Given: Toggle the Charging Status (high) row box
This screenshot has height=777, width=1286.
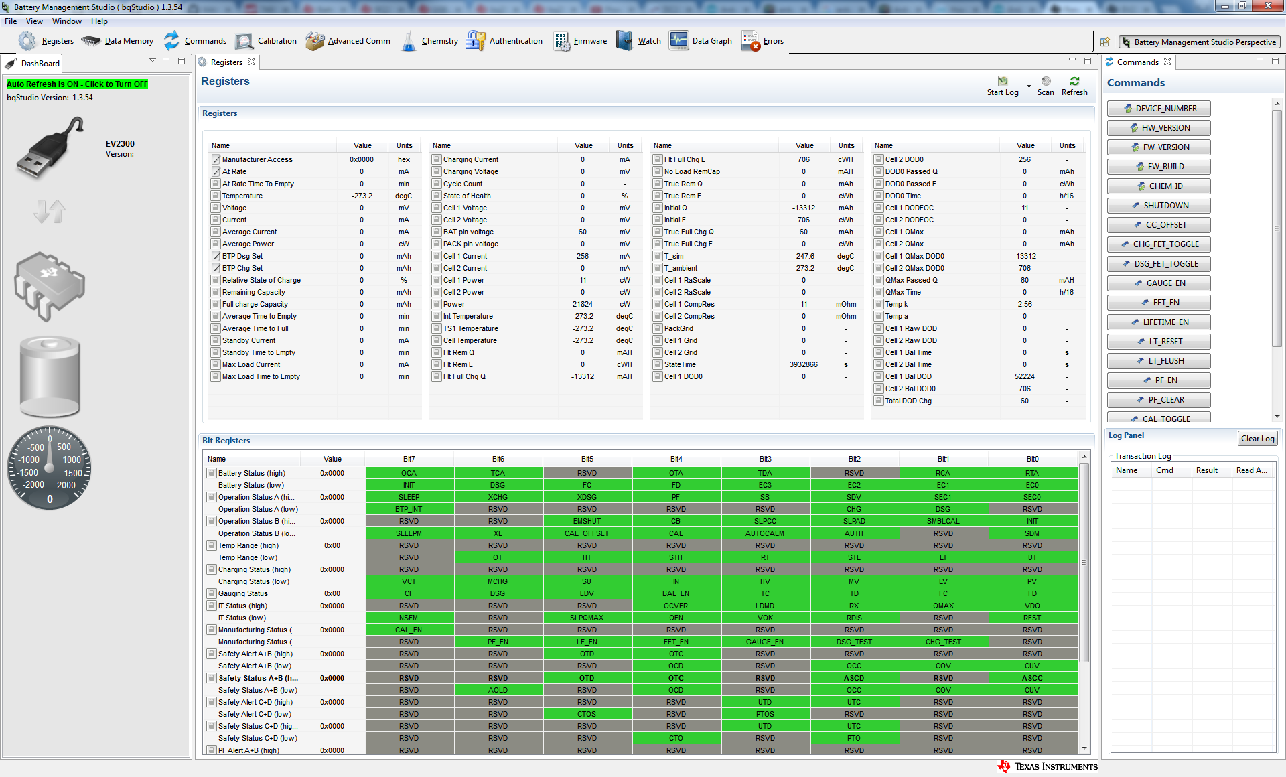Looking at the screenshot, I should (x=211, y=569).
